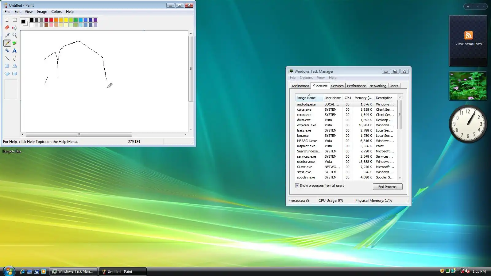Open the Options menu in Task Manager
Image resolution: width=491 pixels, height=276 pixels.
click(x=306, y=78)
